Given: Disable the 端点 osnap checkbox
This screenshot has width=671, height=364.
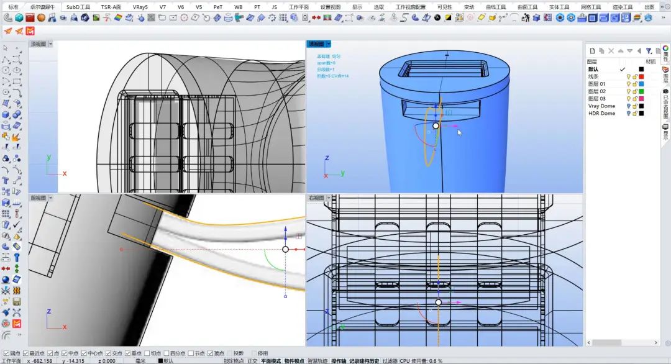Looking at the screenshot, I should (x=5, y=353).
